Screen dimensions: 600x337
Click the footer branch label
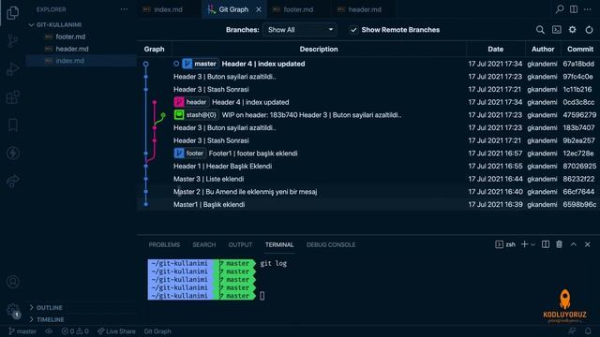tap(189, 154)
